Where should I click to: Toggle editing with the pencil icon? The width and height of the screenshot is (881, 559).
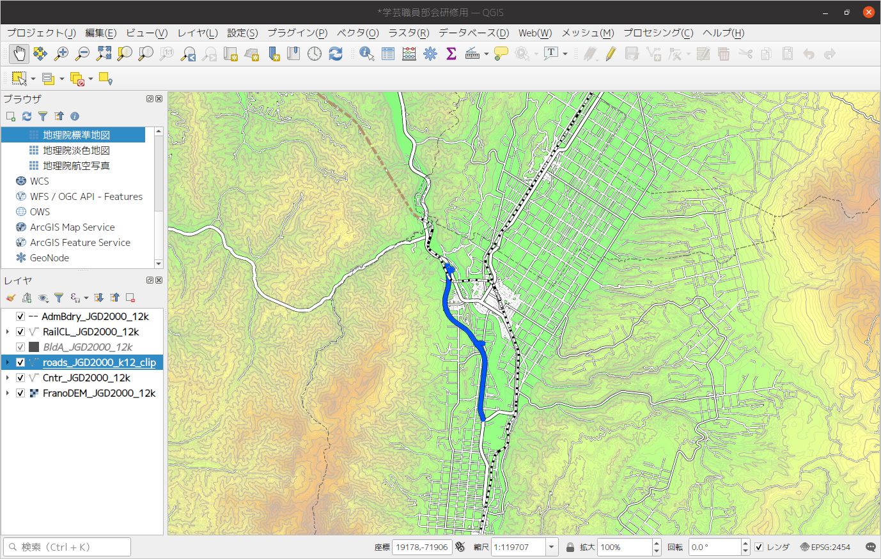point(611,54)
